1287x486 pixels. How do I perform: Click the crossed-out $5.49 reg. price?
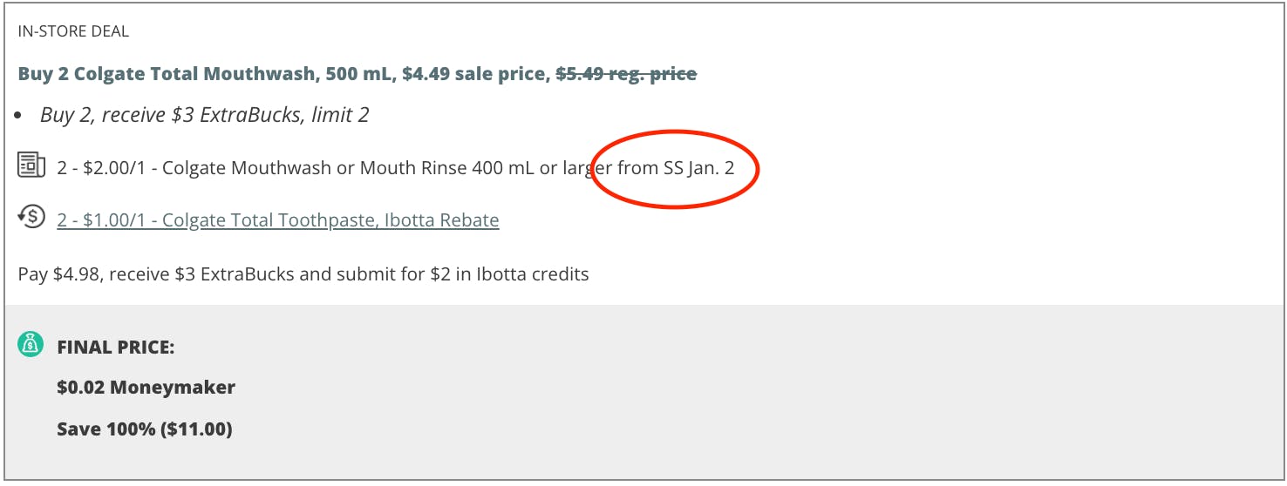[626, 74]
